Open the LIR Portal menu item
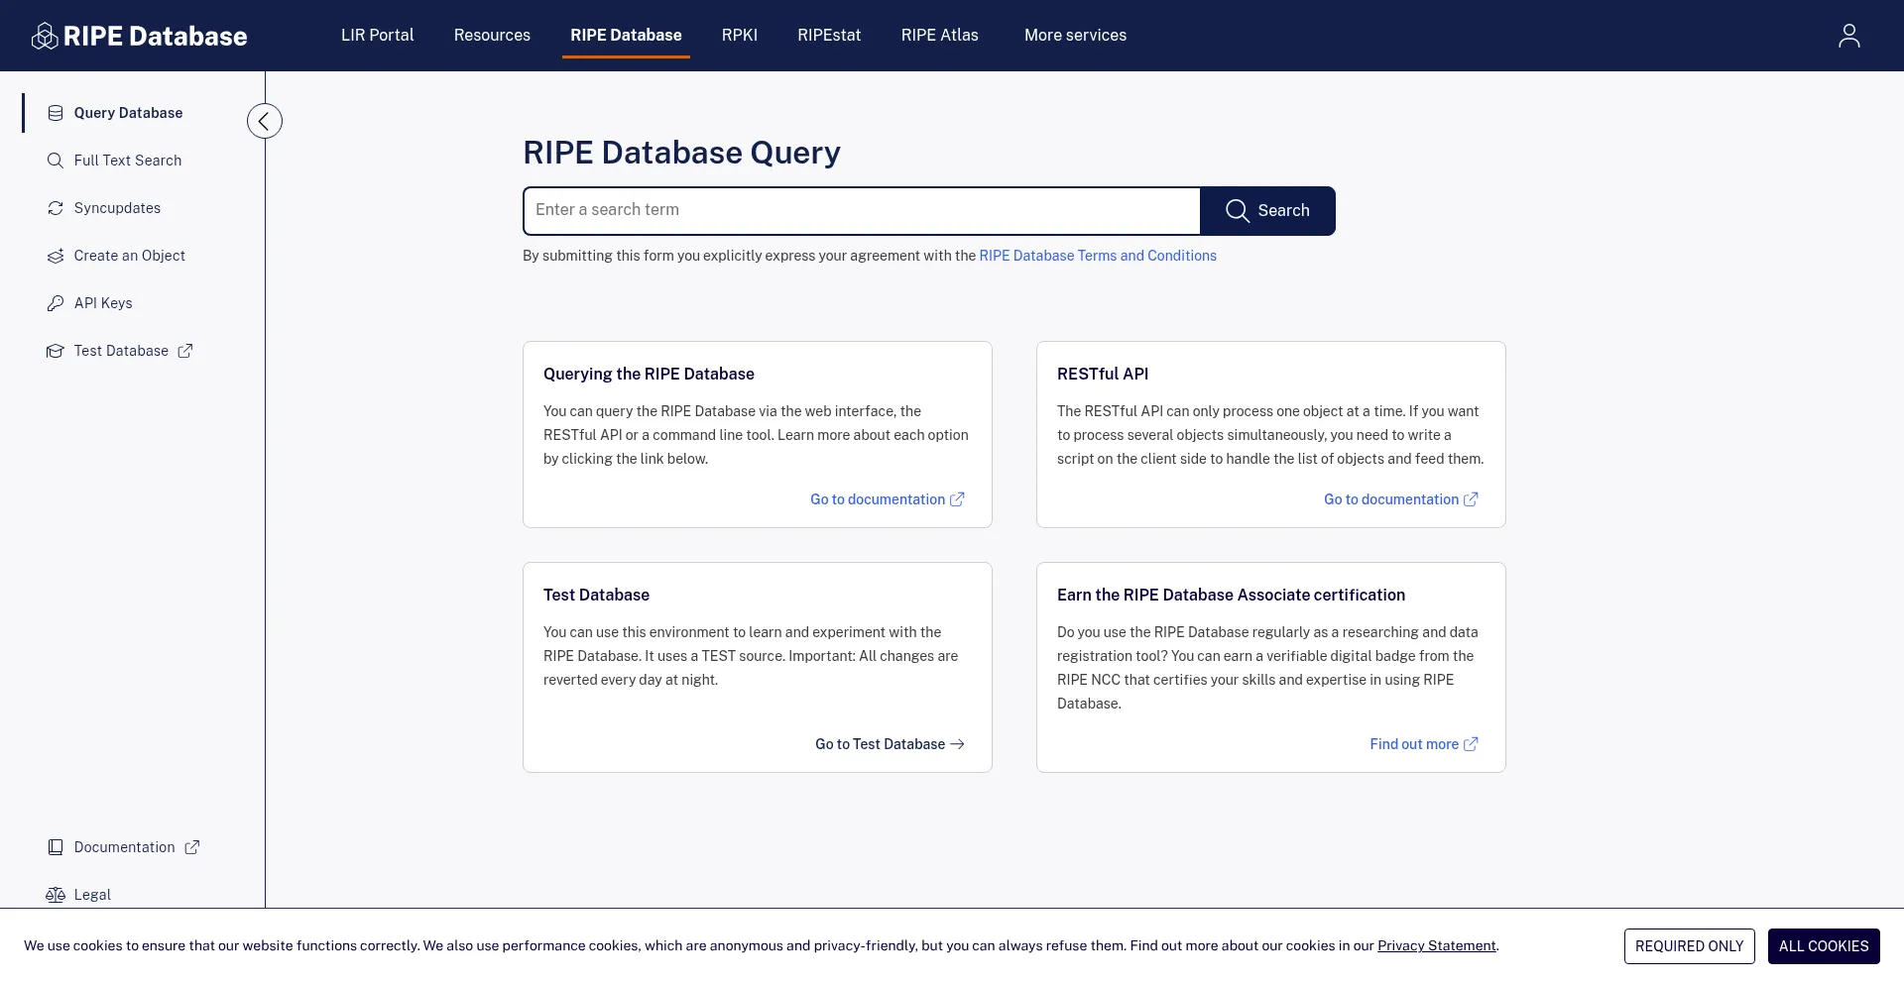This screenshot has width=1904, height=984. tap(378, 36)
